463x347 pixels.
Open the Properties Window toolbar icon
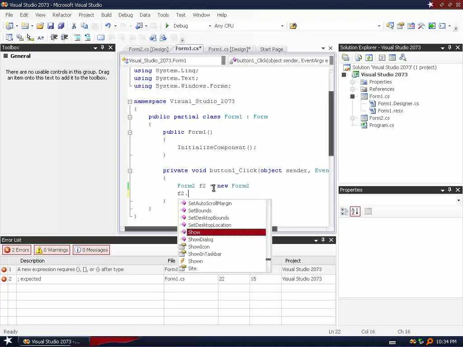[401, 26]
